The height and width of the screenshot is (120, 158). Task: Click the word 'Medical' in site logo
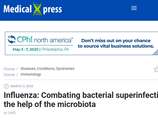tap(17, 9)
